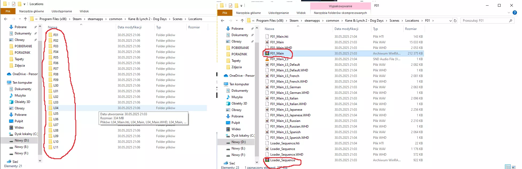
Task: Expand chevron after Locations in F01 breadcrumb
Action: click(422, 21)
